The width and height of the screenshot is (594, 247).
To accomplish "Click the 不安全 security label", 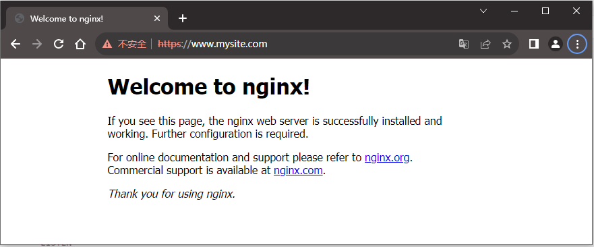I will (x=132, y=44).
